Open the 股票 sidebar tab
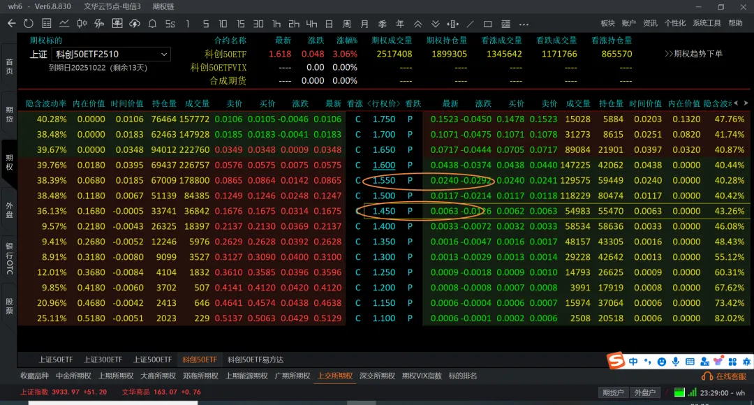This screenshot has height=405, width=754. 9,306
